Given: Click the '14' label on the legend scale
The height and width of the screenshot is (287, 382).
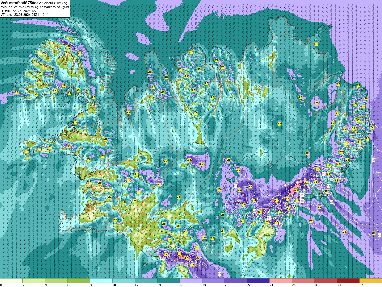Looking at the screenshot, I should click(x=159, y=285).
